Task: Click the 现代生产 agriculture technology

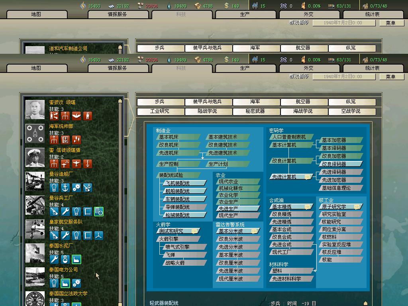Action: (x=238, y=216)
